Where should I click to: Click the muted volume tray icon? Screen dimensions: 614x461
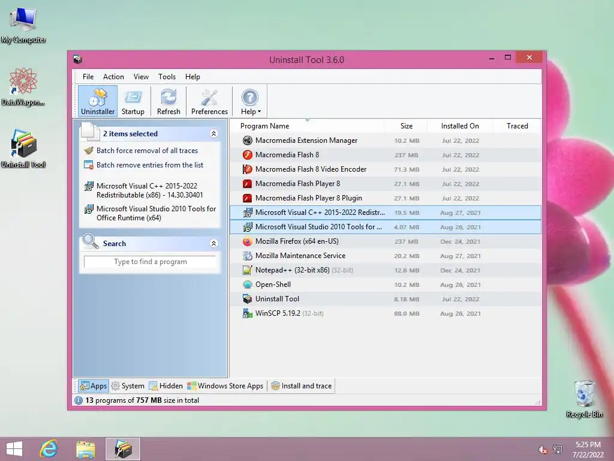543,450
